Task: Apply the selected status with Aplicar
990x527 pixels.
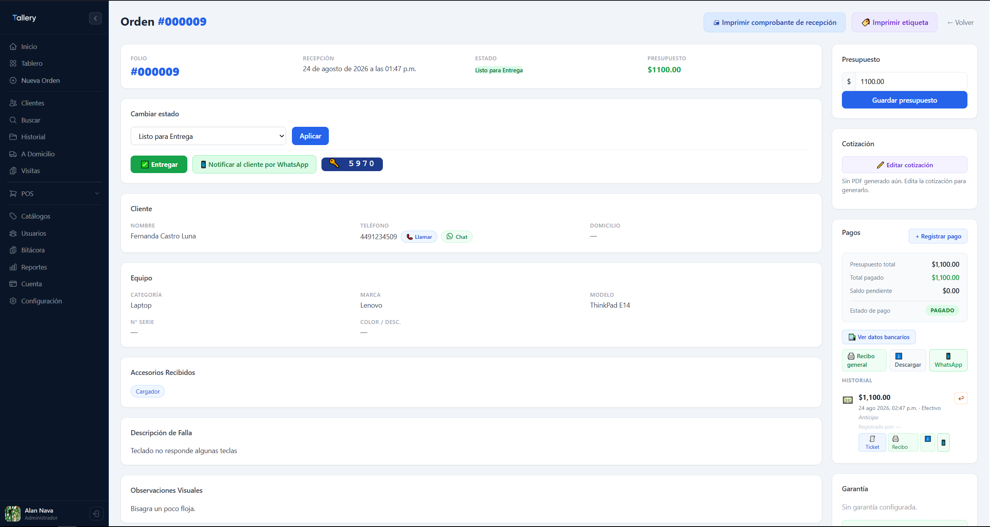Action: [x=310, y=136]
